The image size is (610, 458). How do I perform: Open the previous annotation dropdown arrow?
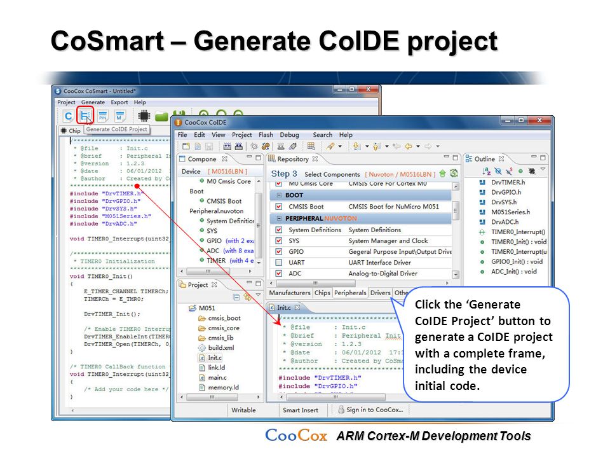(x=387, y=146)
